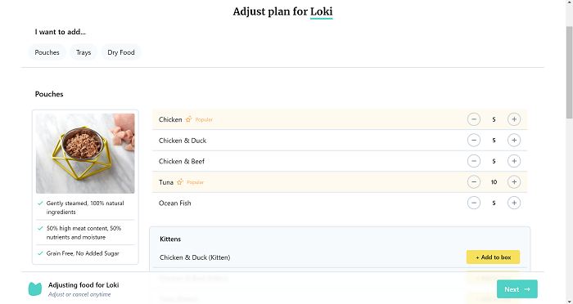The width and height of the screenshot is (573, 304).
Task: Open the pouch food bowl product image
Action: coord(85,154)
